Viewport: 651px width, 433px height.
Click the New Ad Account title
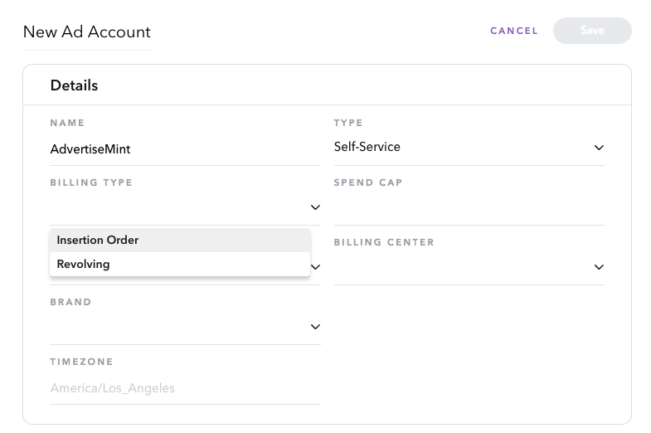[87, 32]
